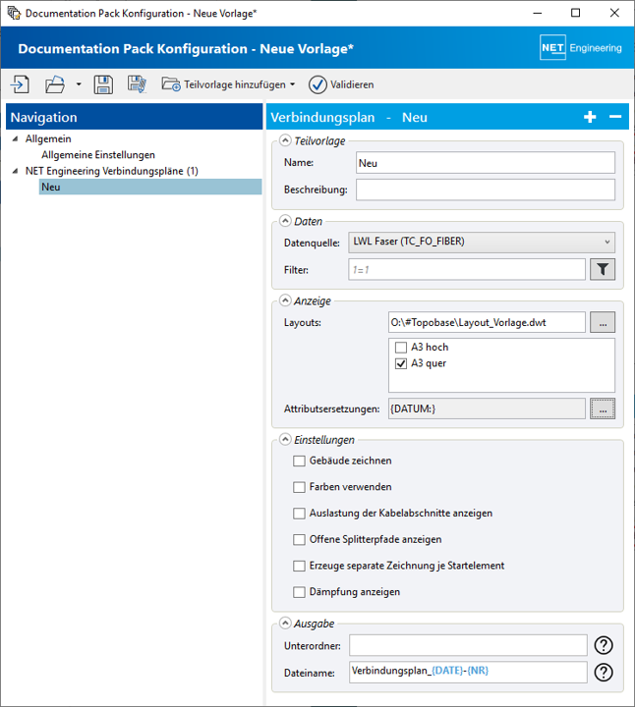The height and width of the screenshot is (707, 635).
Task: Click the application icon in the title bar
Action: [14, 13]
